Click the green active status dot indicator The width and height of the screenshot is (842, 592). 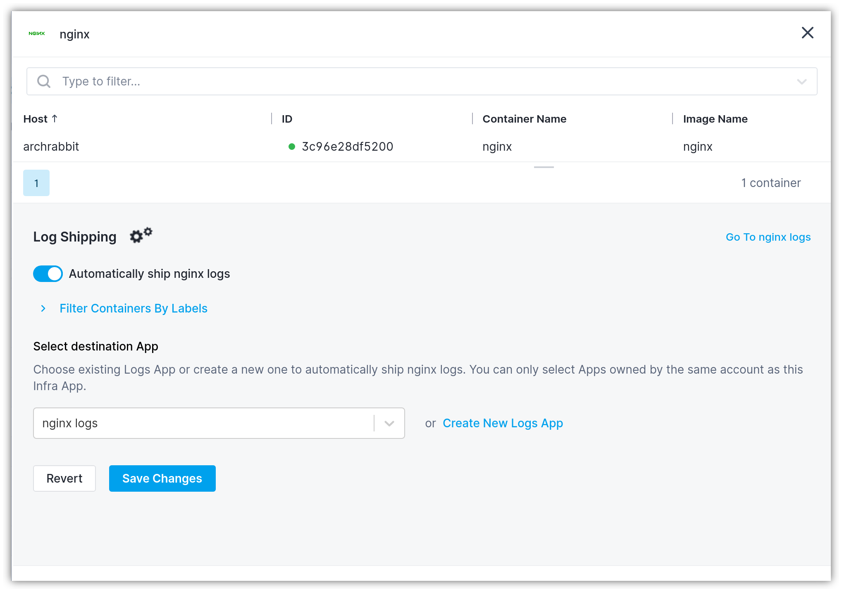290,147
